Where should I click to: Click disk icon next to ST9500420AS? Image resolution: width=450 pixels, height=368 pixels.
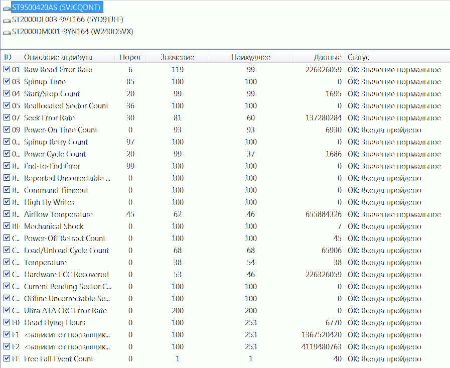(7, 9)
